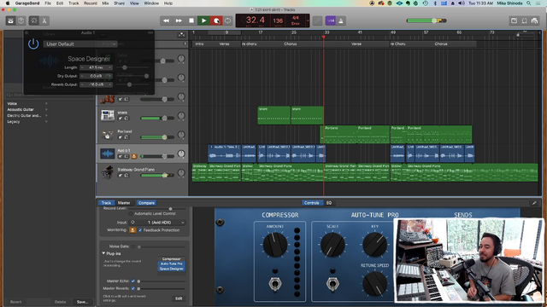Click the Edit button for master effects
547x307 pixels.
pos(179,298)
